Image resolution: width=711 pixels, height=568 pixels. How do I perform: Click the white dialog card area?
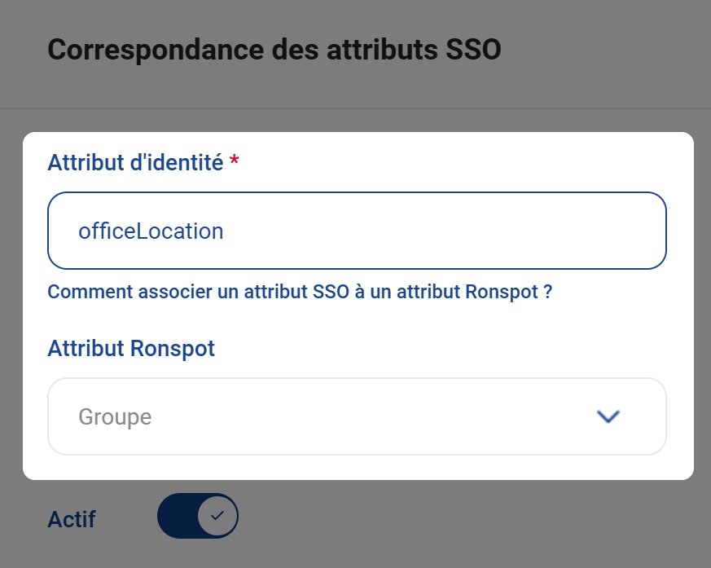[358, 318]
